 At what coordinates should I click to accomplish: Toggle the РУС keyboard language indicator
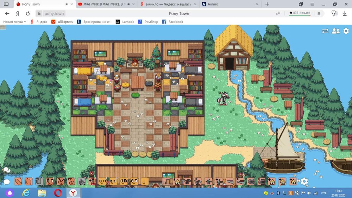325,193
